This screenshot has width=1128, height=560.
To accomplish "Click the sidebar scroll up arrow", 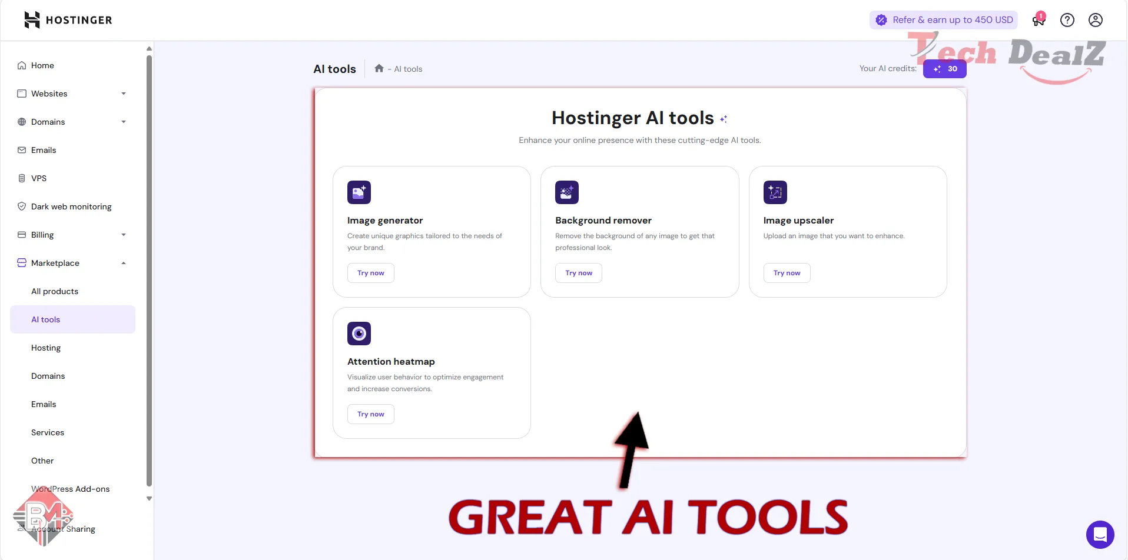I will 150,48.
